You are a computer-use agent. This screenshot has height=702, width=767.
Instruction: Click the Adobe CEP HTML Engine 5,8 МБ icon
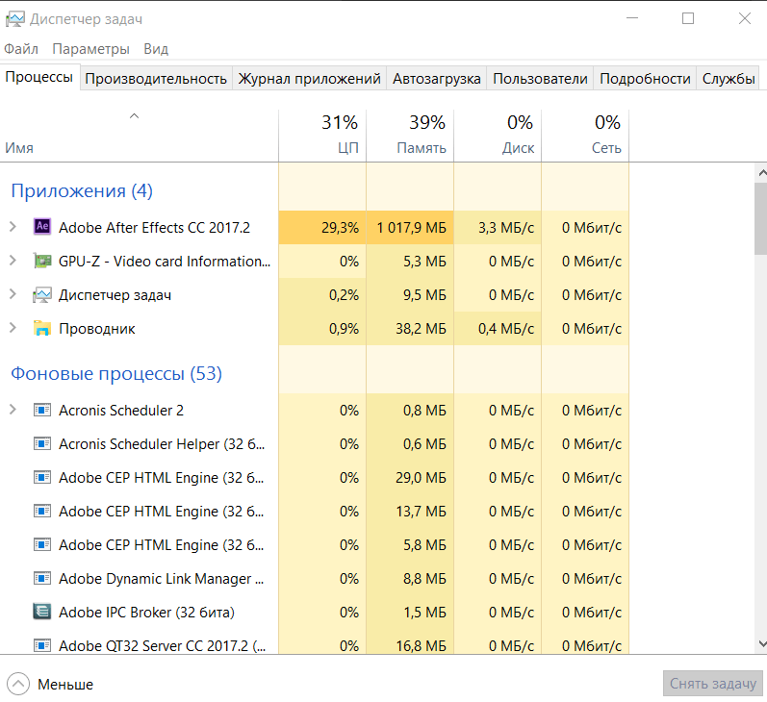pyautogui.click(x=42, y=544)
